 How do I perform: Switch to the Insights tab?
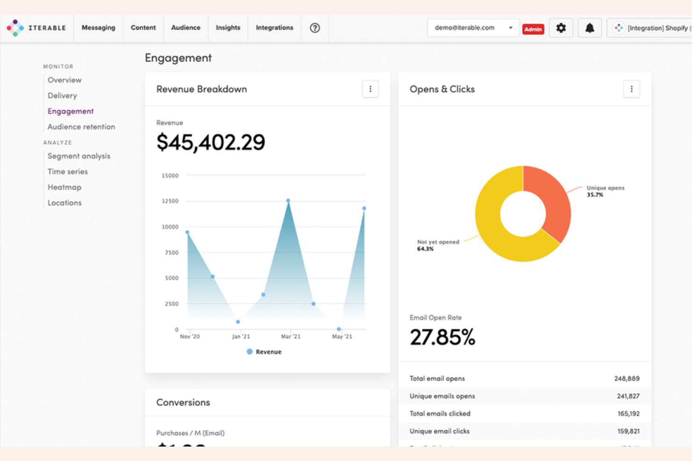pyautogui.click(x=228, y=28)
